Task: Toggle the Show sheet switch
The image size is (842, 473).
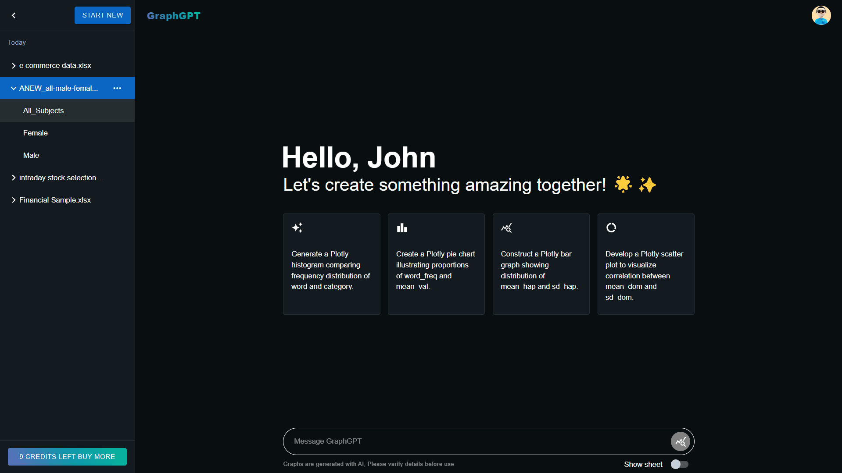Action: pos(680,464)
